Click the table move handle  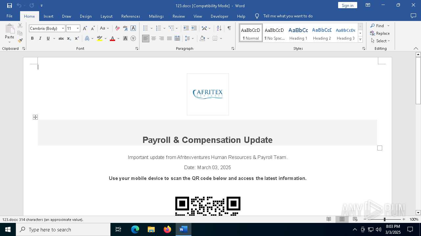coord(35,117)
